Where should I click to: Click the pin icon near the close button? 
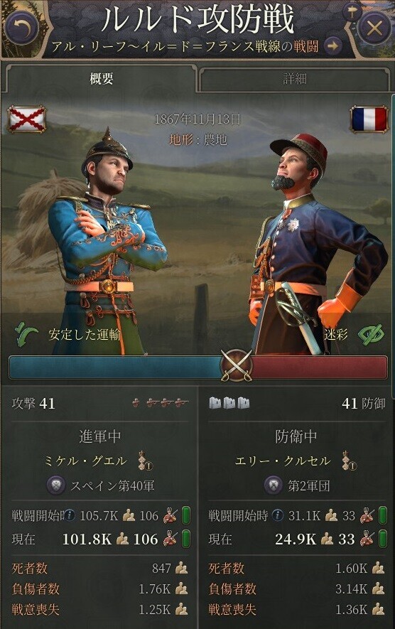352,12
